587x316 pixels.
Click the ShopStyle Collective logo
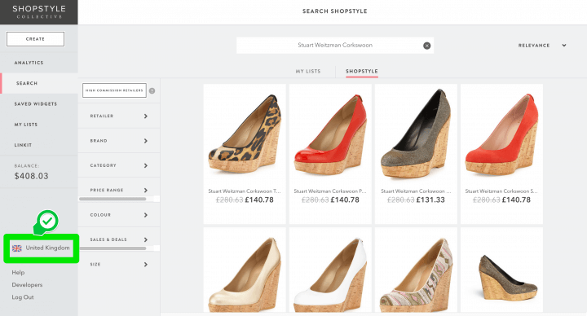tap(39, 12)
